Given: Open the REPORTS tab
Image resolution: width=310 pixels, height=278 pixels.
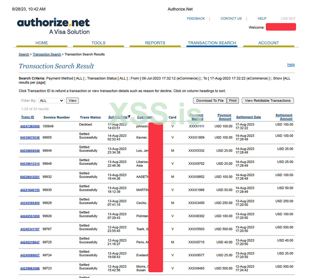Looking at the screenshot, I should pos(155,43).
